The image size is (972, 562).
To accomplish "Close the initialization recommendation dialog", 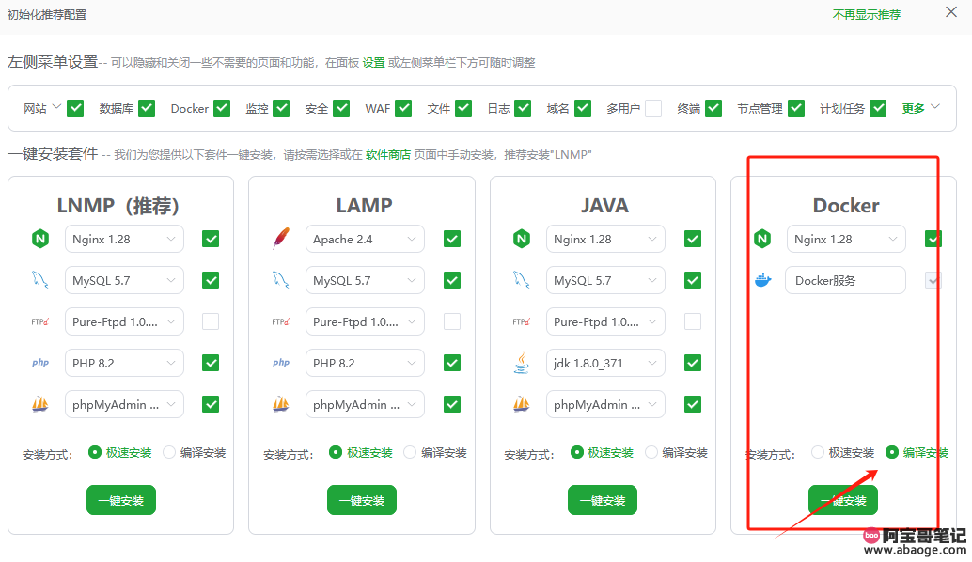I will click(x=950, y=12).
